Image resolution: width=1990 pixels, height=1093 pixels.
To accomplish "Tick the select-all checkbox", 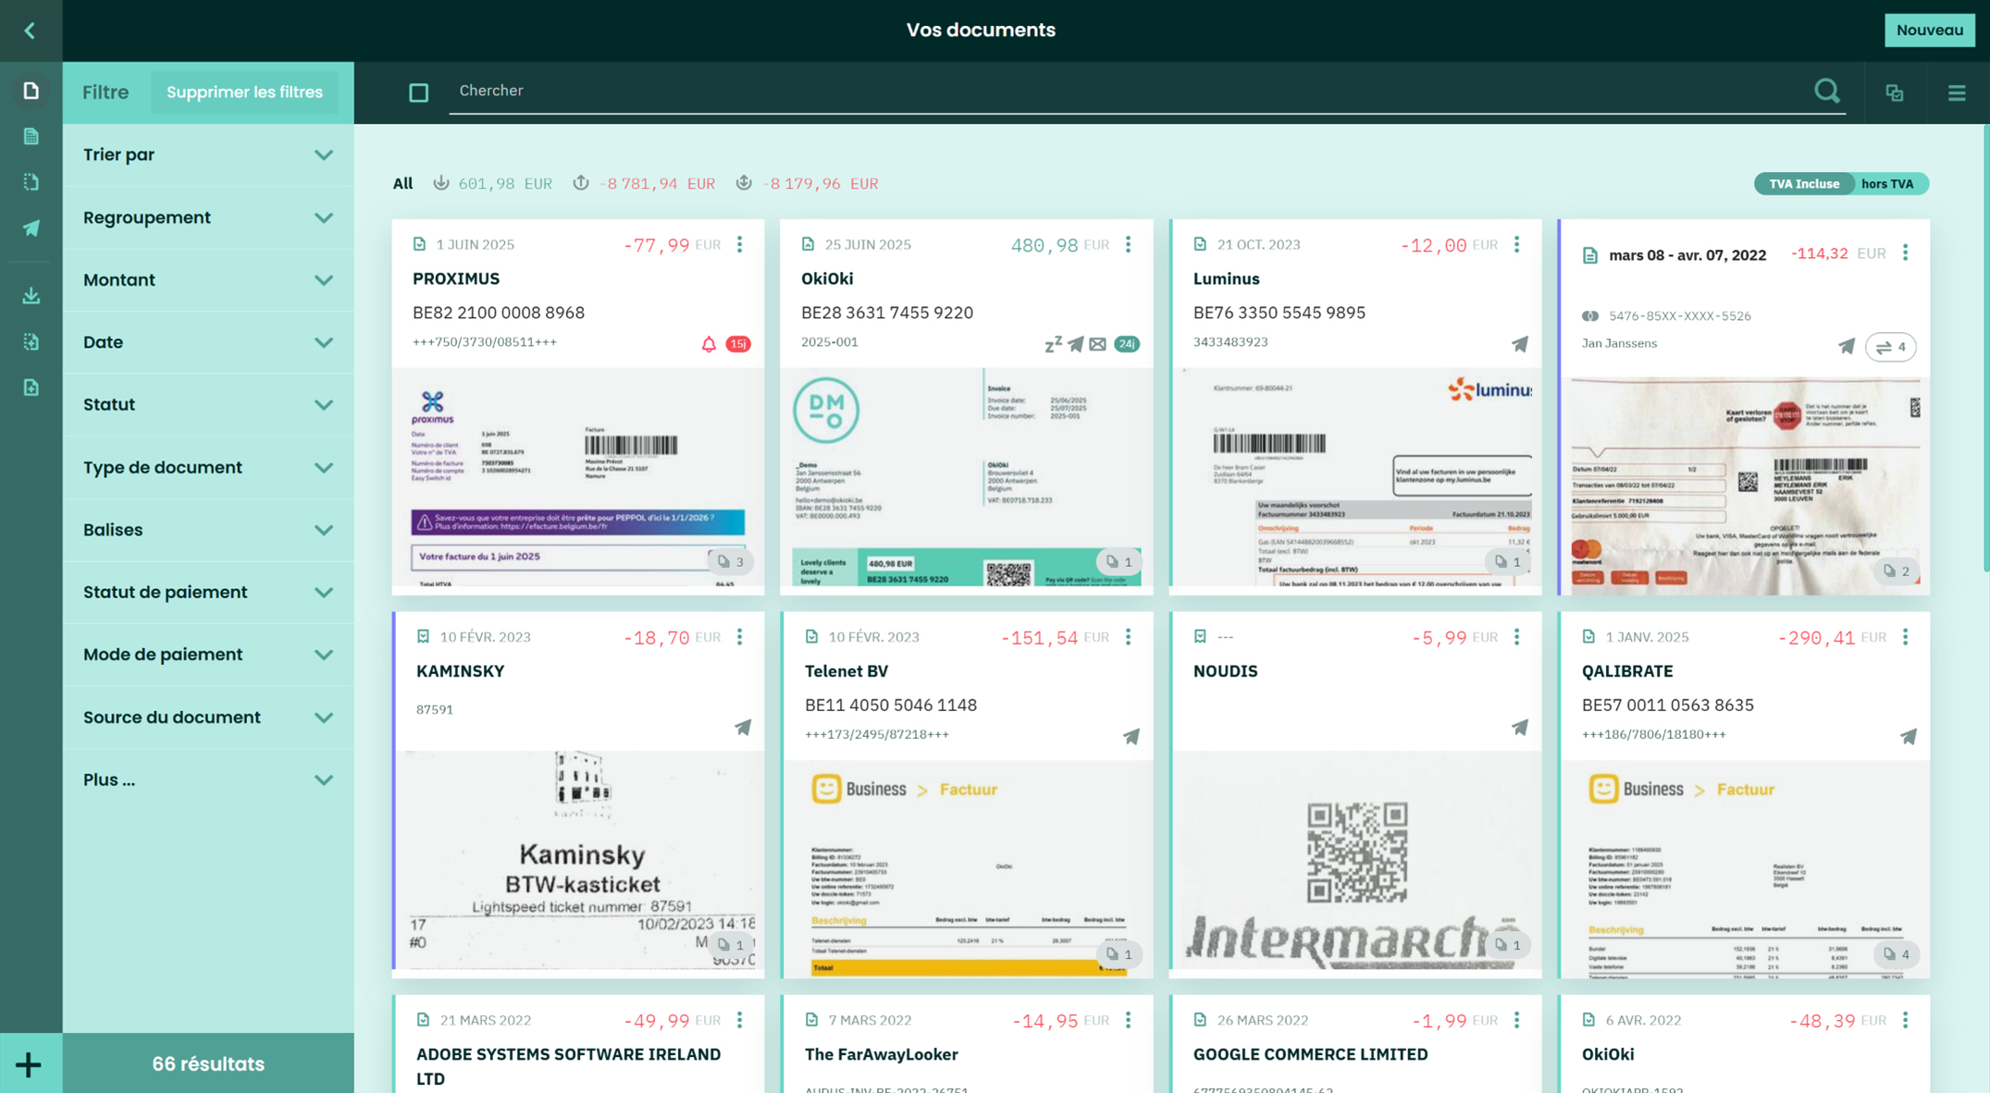I will click(418, 92).
